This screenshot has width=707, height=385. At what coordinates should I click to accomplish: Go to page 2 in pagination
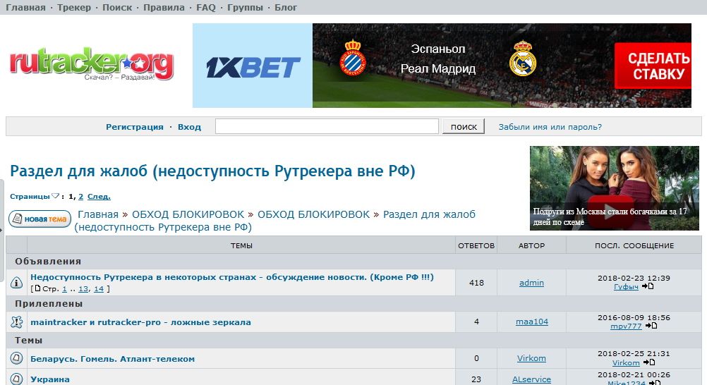[80, 197]
